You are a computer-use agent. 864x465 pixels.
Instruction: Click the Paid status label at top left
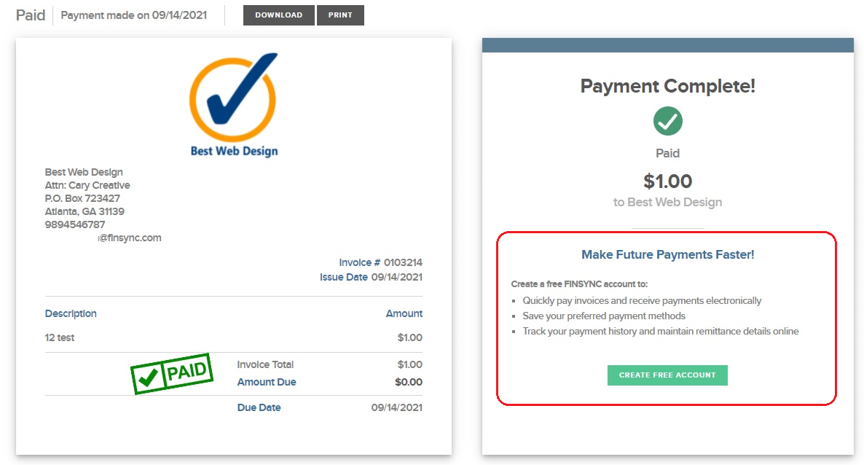click(31, 15)
